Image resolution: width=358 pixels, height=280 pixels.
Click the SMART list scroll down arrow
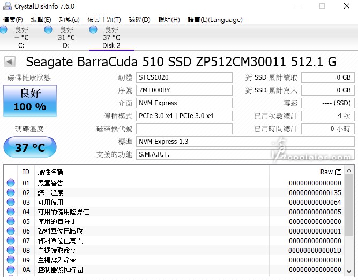[x=349, y=271]
